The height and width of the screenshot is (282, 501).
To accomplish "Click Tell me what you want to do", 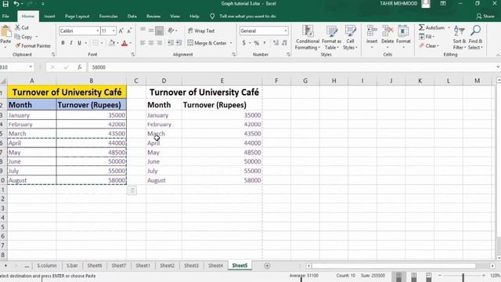I will click(x=247, y=16).
